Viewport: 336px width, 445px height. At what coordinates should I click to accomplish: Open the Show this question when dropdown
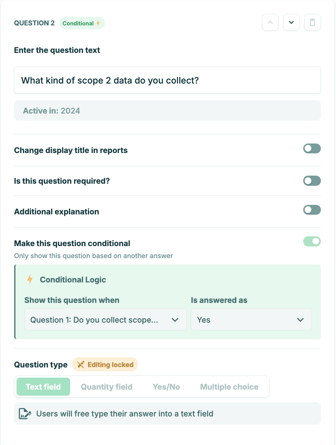(105, 319)
